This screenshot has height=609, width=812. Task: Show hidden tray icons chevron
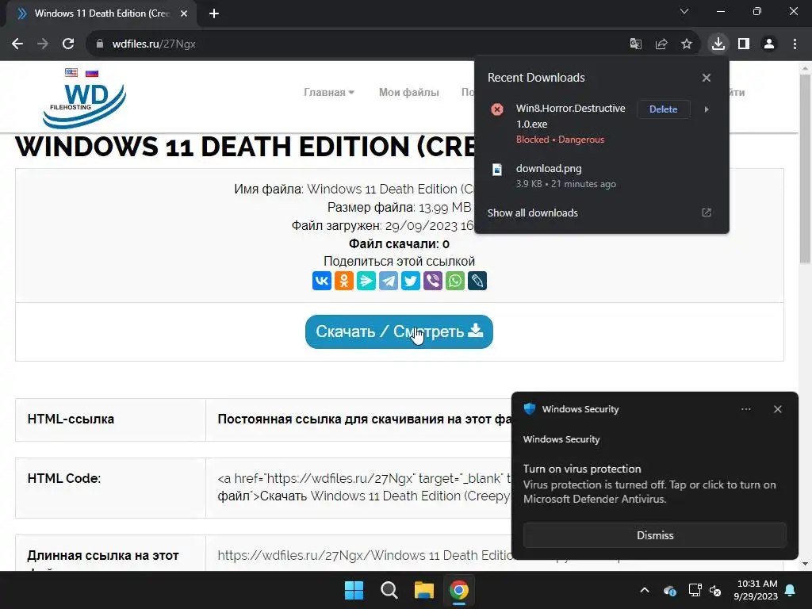645,590
